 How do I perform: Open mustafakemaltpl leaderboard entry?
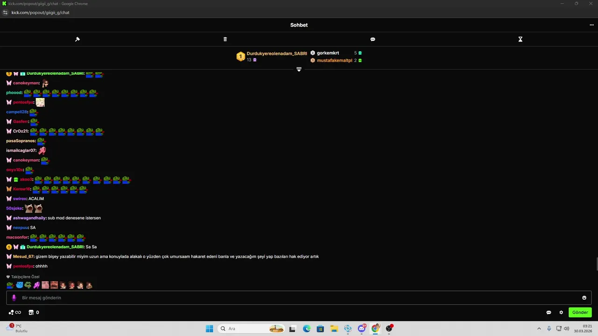(x=334, y=61)
